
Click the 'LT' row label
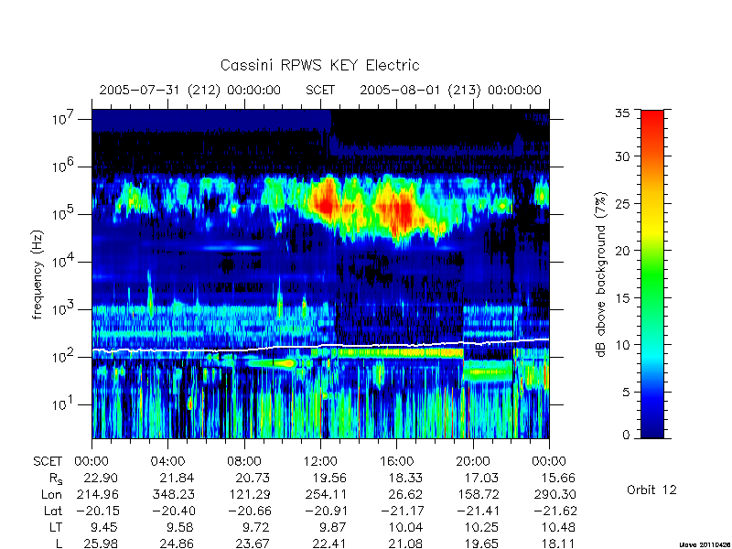56,528
